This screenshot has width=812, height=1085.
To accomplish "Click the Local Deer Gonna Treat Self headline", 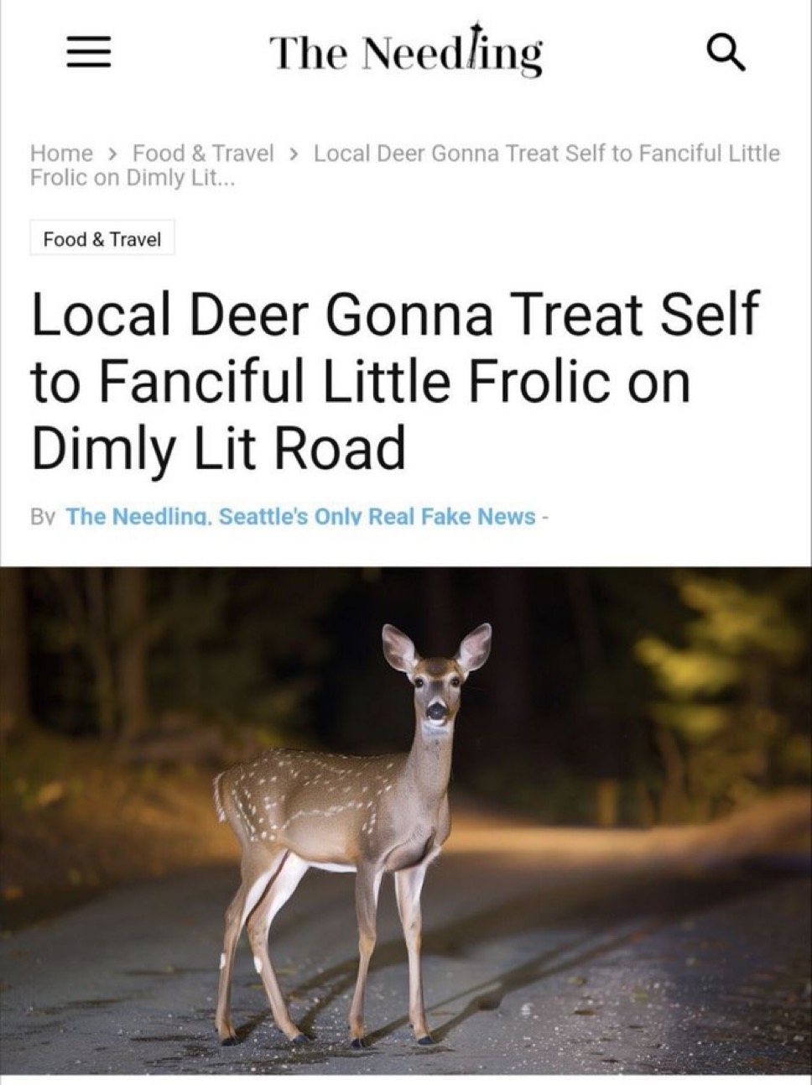I will [395, 382].
